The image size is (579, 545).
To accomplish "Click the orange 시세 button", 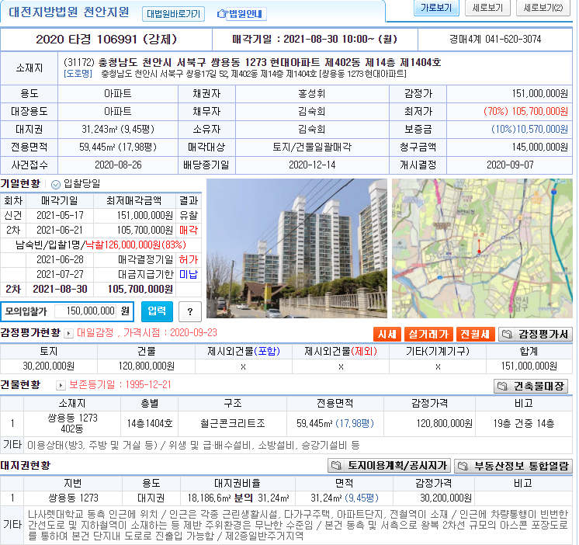I will coord(387,334).
